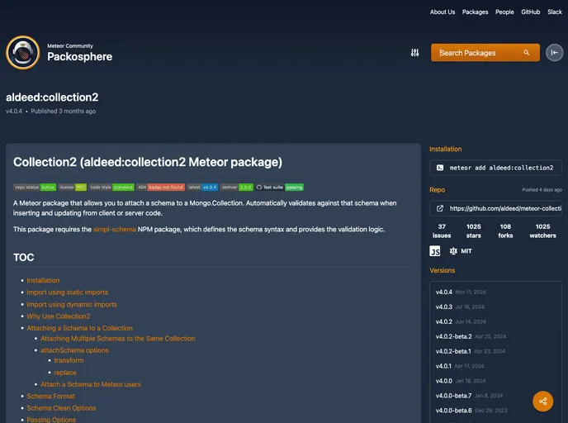Click the MIT license scales icon
Viewport: 568px width, 423px height.
click(453, 251)
